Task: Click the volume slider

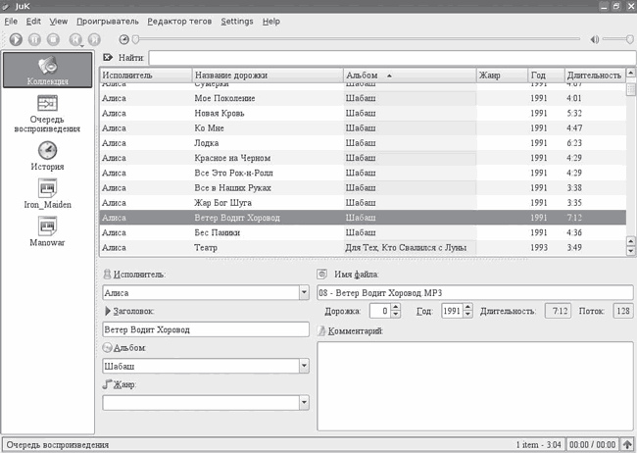Action: click(615, 39)
